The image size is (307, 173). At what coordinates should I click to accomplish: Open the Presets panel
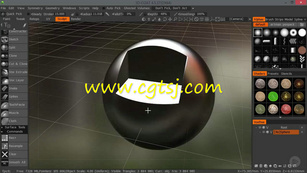[273, 74]
